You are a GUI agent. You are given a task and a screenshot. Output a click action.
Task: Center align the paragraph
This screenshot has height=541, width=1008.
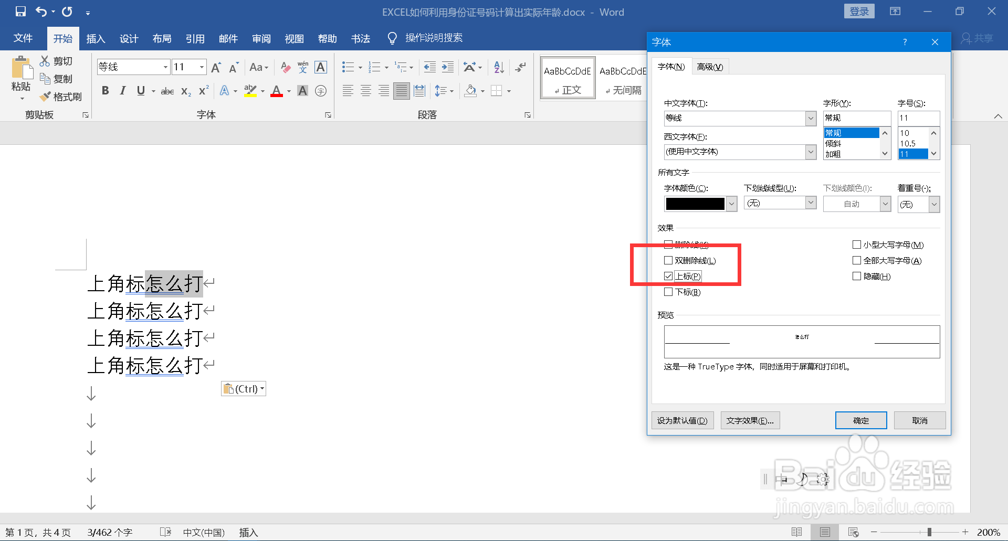click(x=366, y=91)
